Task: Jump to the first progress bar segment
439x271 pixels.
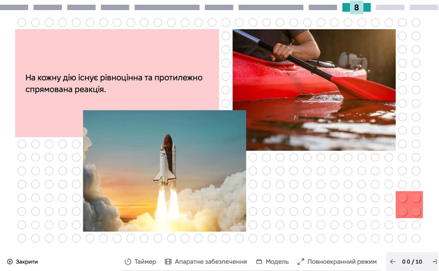Action: tap(14, 8)
